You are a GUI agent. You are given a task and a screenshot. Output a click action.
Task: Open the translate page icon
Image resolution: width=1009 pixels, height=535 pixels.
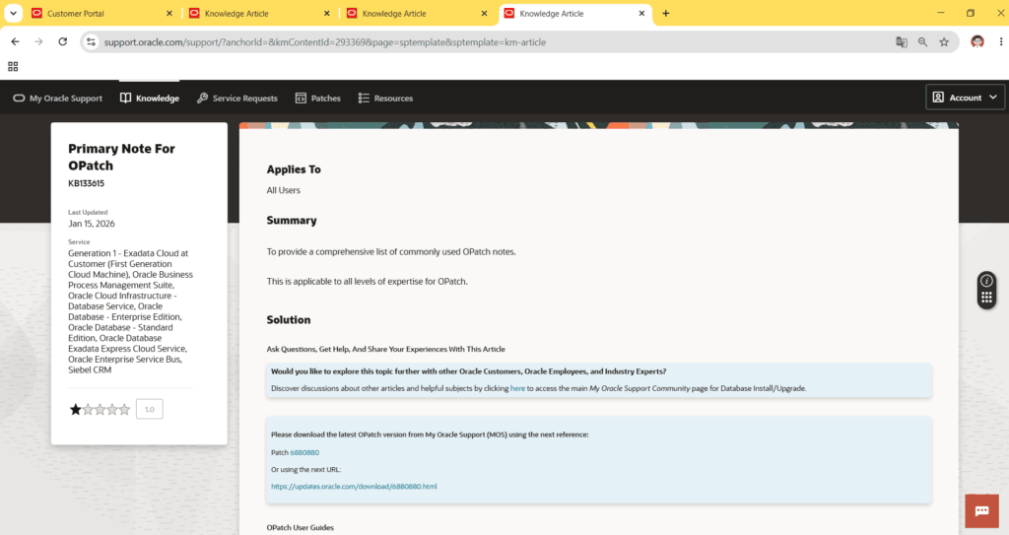tap(902, 41)
